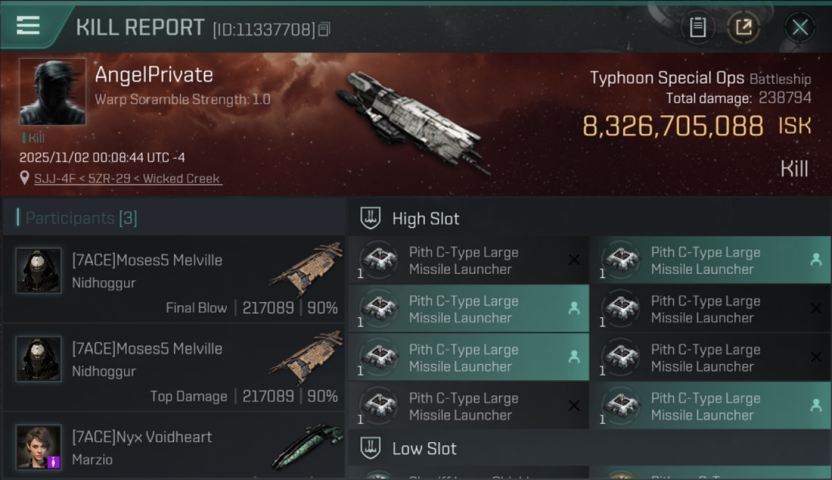Select the Nyx Voidheart participant row
This screenshot has width=832, height=480.
click(x=173, y=447)
